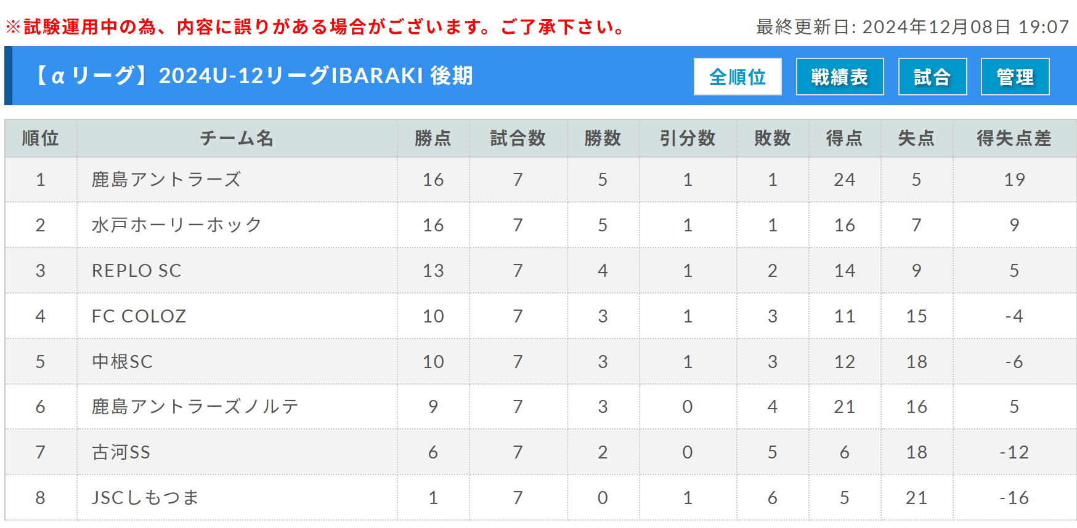This screenshot has width=1077, height=528.
Task: Open the 全順位 tab
Action: [x=738, y=77]
